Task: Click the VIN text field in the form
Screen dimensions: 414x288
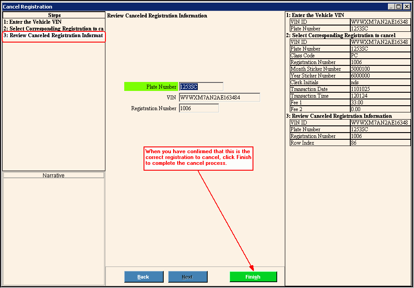Action: 219,98
